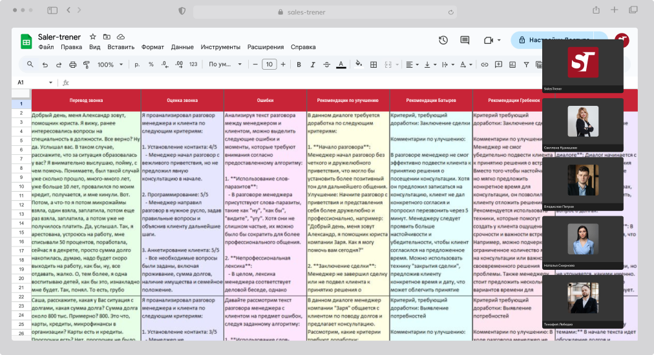The width and height of the screenshot is (654, 355).
Task: Open the borders tool
Action: coord(374,65)
